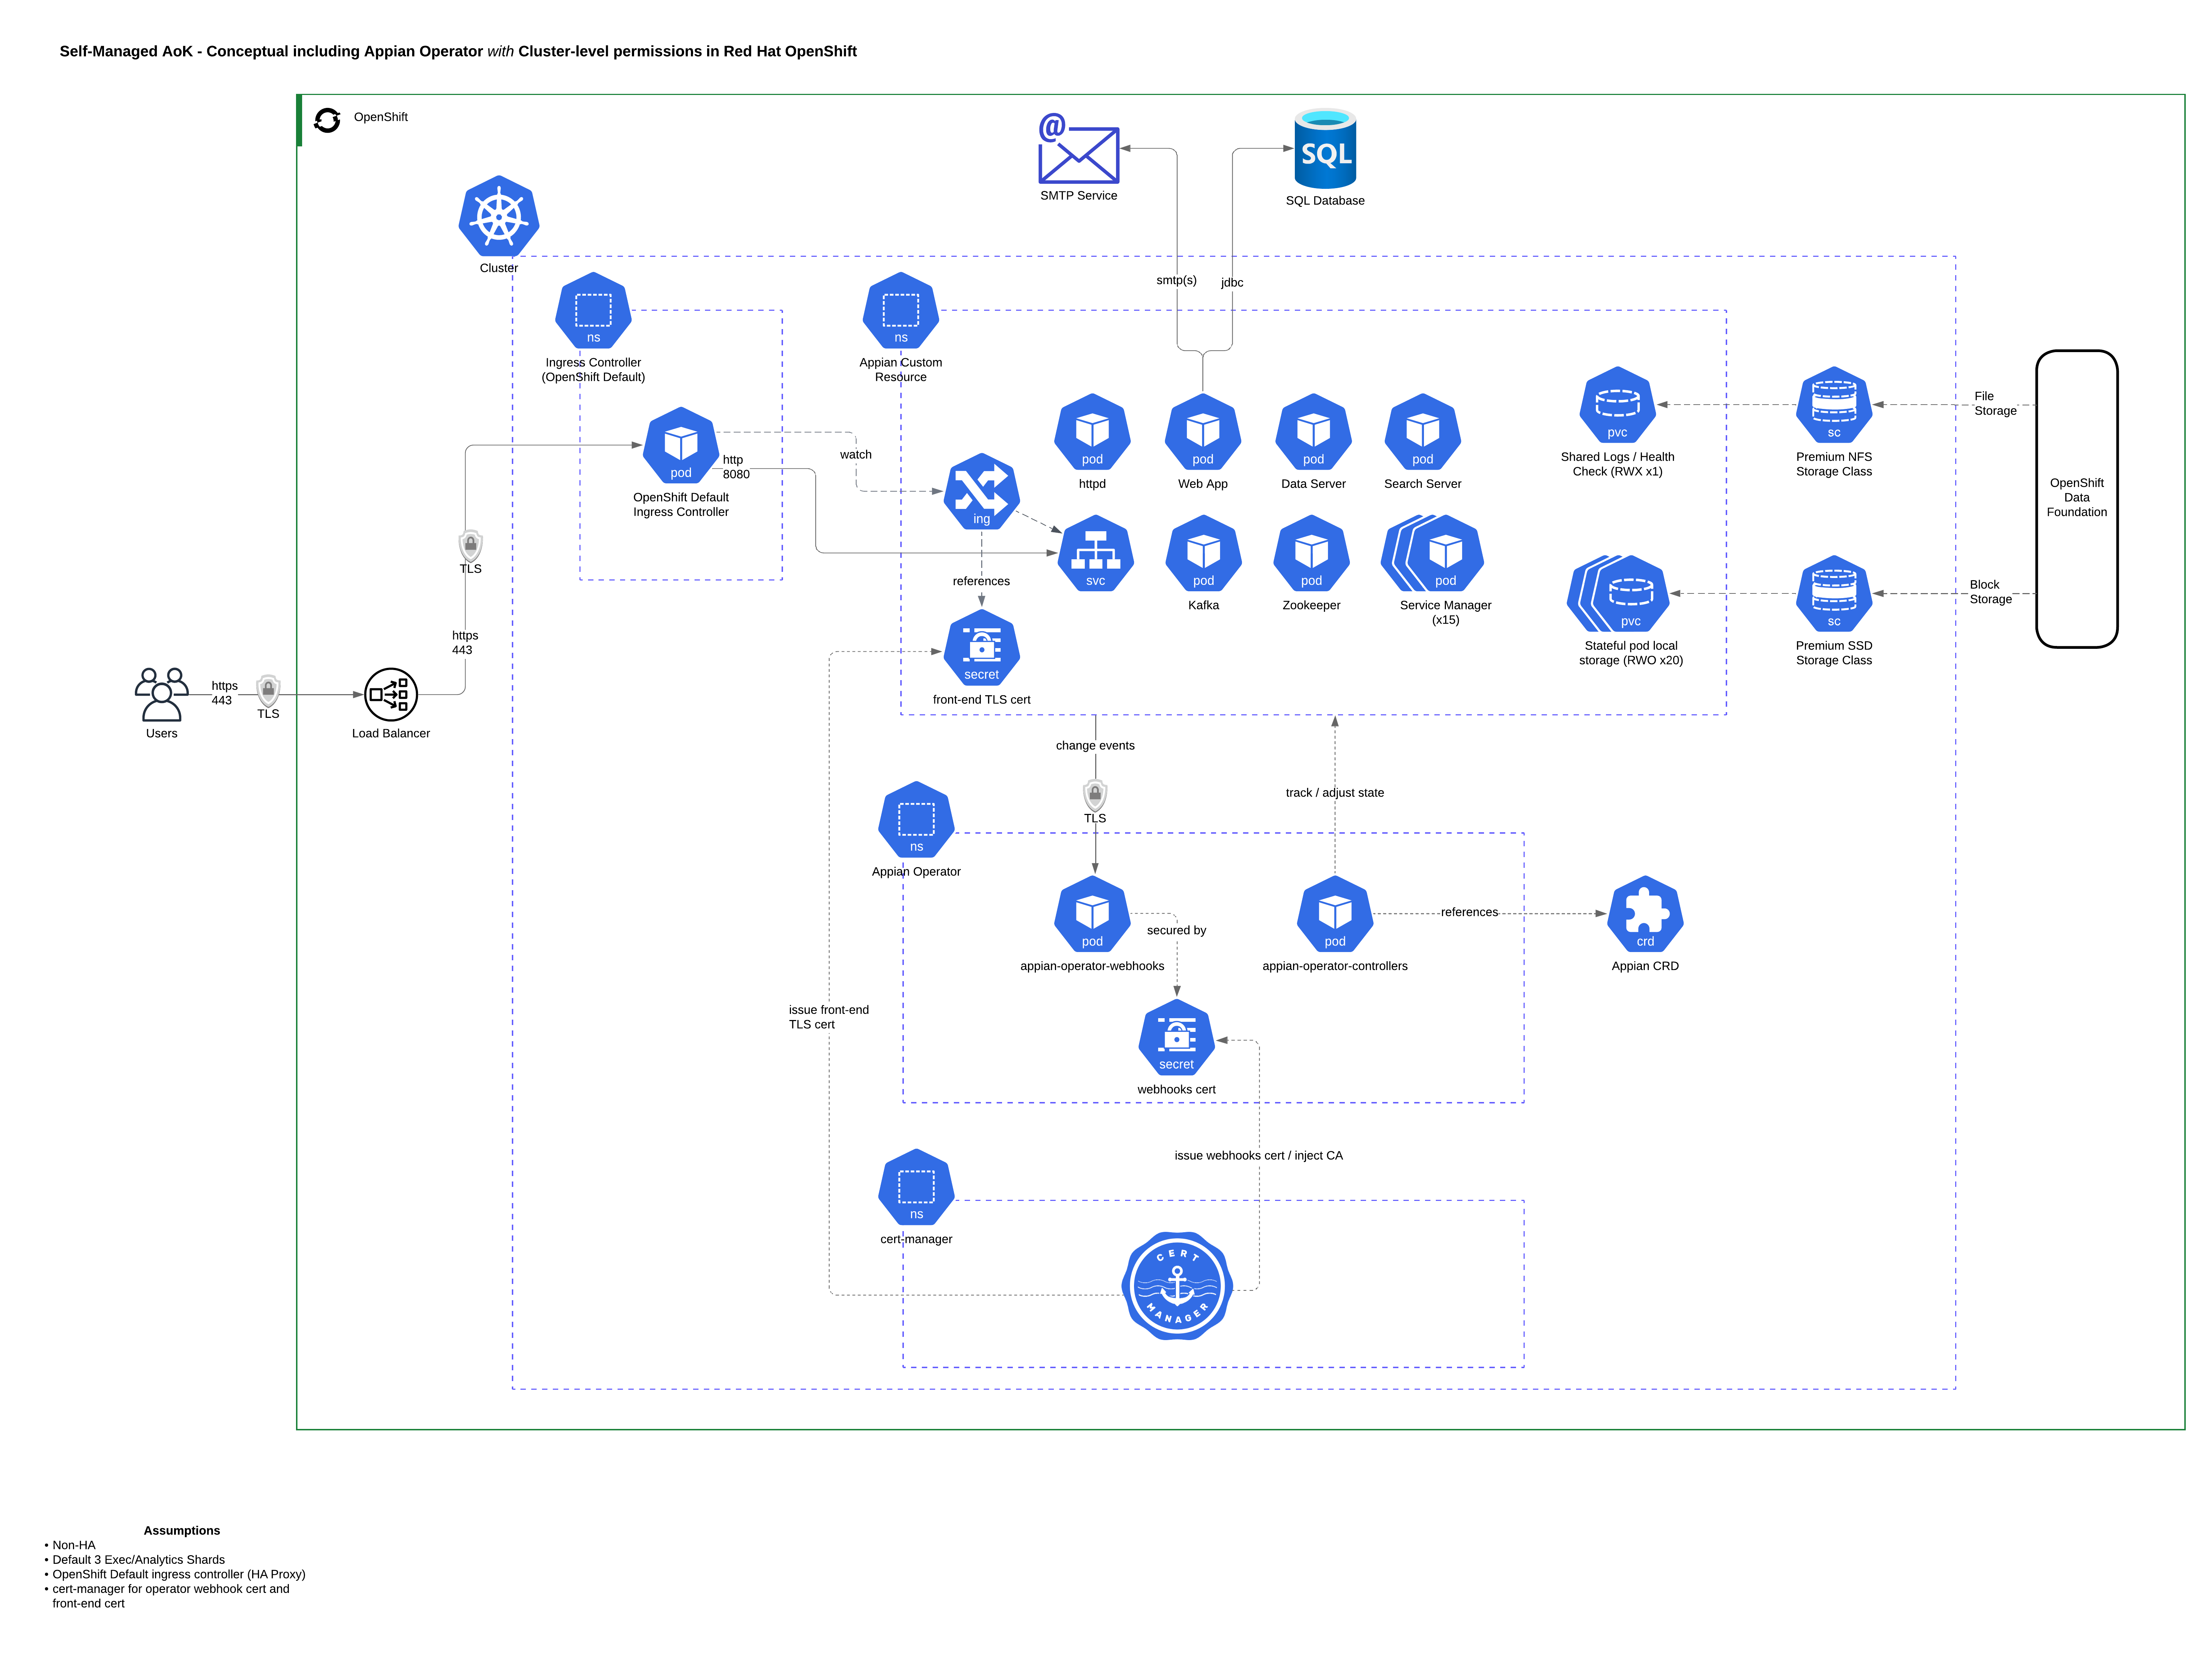Click the Premium SSD Storage Class icon

click(1834, 594)
